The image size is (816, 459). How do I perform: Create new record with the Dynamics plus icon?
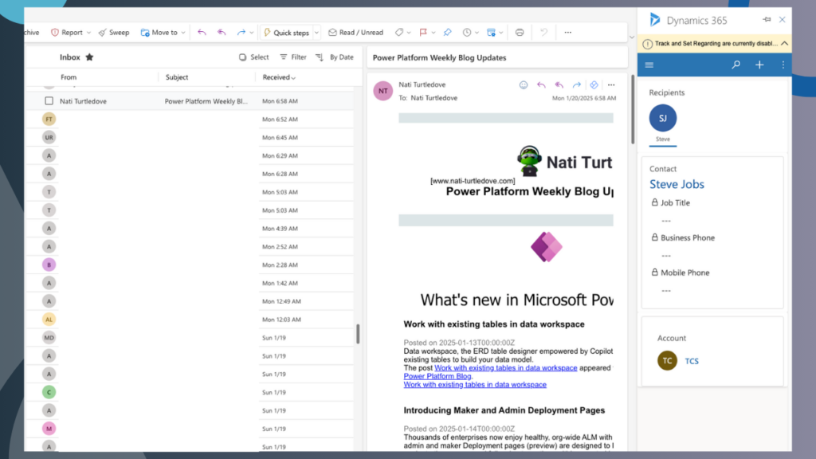(x=759, y=65)
